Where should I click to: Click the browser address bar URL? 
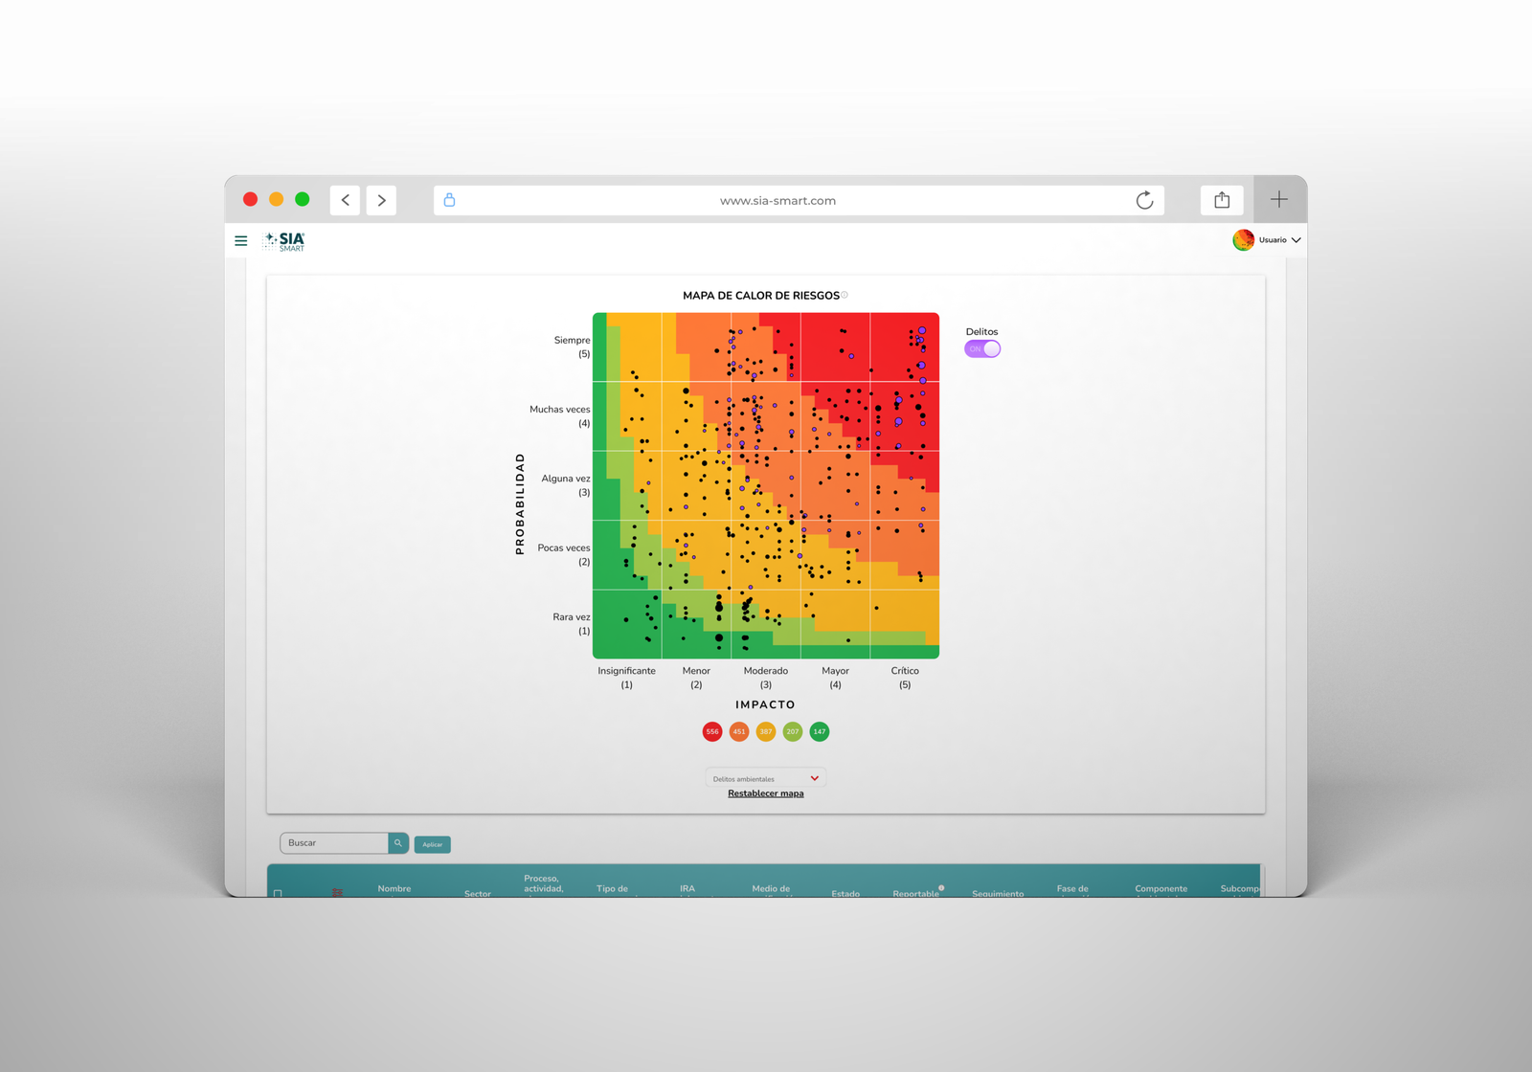pos(777,201)
